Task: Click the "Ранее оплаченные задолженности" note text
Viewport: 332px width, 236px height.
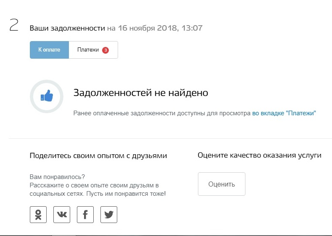Action: pyautogui.click(x=162, y=113)
